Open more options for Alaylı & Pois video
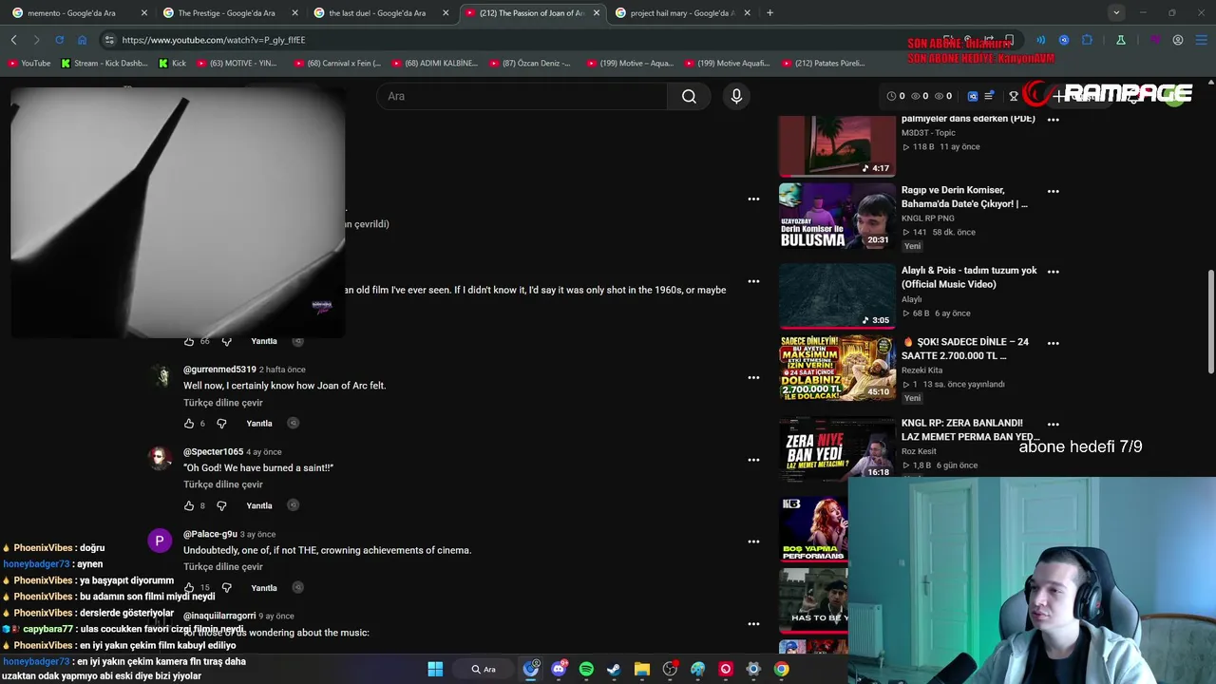The height and width of the screenshot is (684, 1216). [1053, 272]
